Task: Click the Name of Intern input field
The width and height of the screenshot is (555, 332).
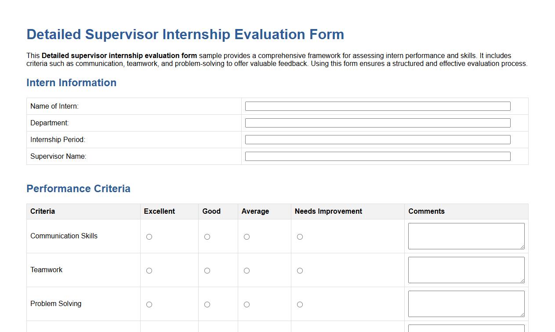Action: pos(378,106)
